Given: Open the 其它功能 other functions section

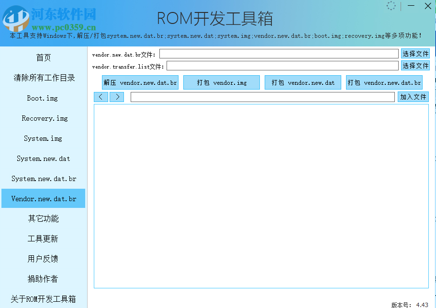Looking at the screenshot, I should click(x=43, y=218).
